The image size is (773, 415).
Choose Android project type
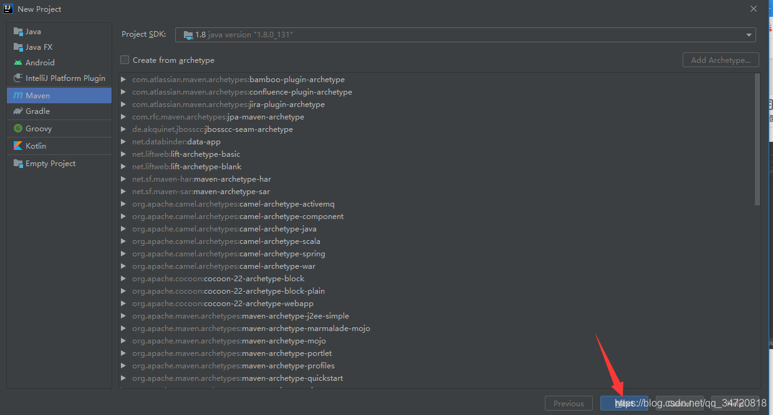click(59, 63)
